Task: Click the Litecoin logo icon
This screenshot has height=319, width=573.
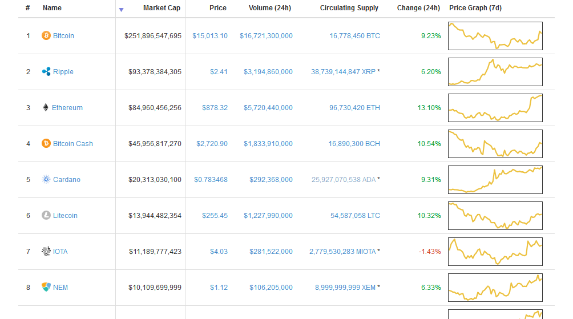Action: (46, 215)
